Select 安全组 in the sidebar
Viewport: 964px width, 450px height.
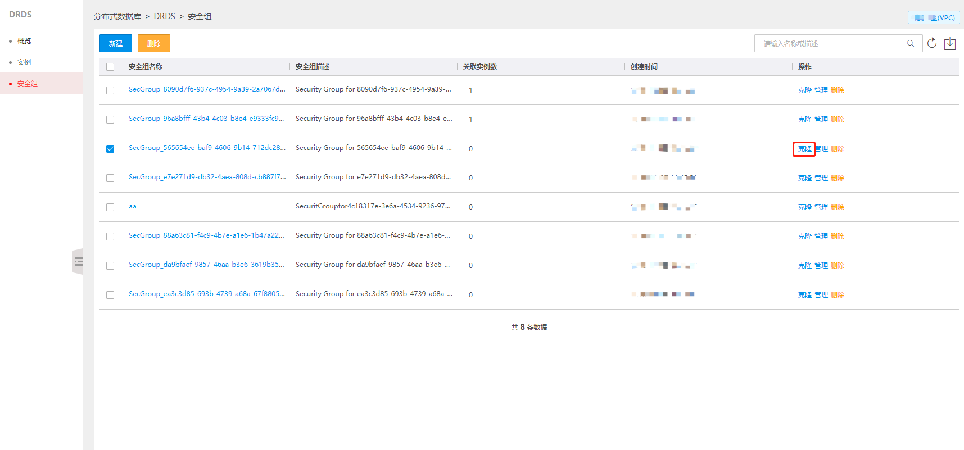tap(28, 84)
